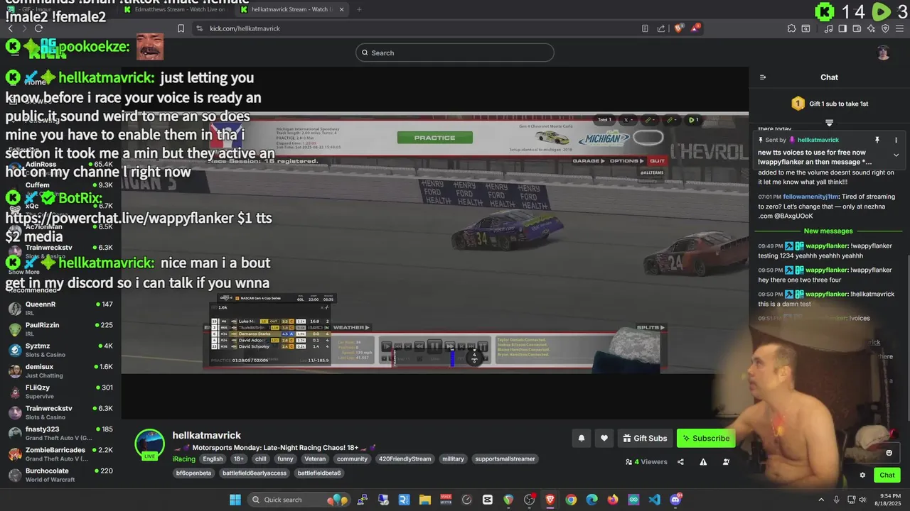
Task: Turn on notifications with the bell icon
Action: [x=581, y=438]
